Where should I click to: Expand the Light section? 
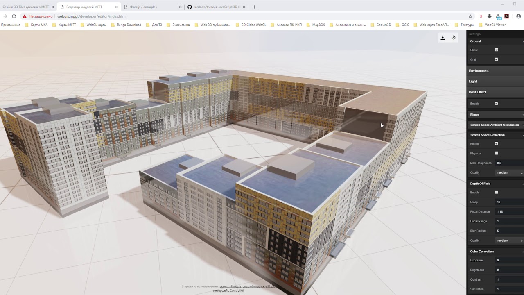click(495, 81)
